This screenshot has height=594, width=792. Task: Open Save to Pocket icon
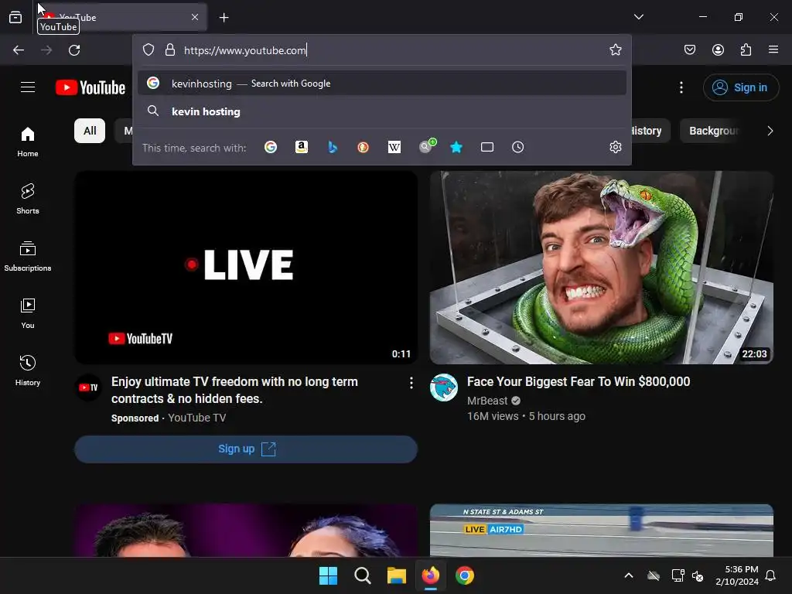(x=689, y=49)
